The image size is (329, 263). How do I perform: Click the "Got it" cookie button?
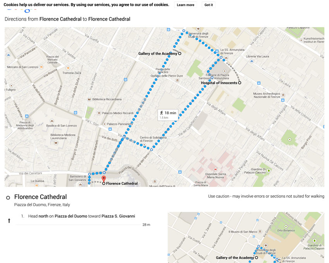pos(209,5)
